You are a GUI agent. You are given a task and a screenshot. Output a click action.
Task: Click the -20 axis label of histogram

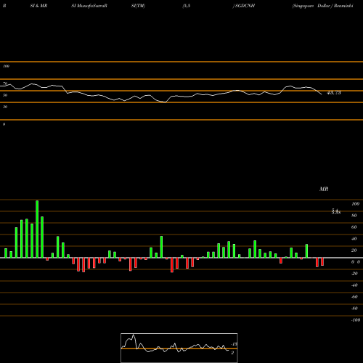pyautogui.click(x=354, y=274)
